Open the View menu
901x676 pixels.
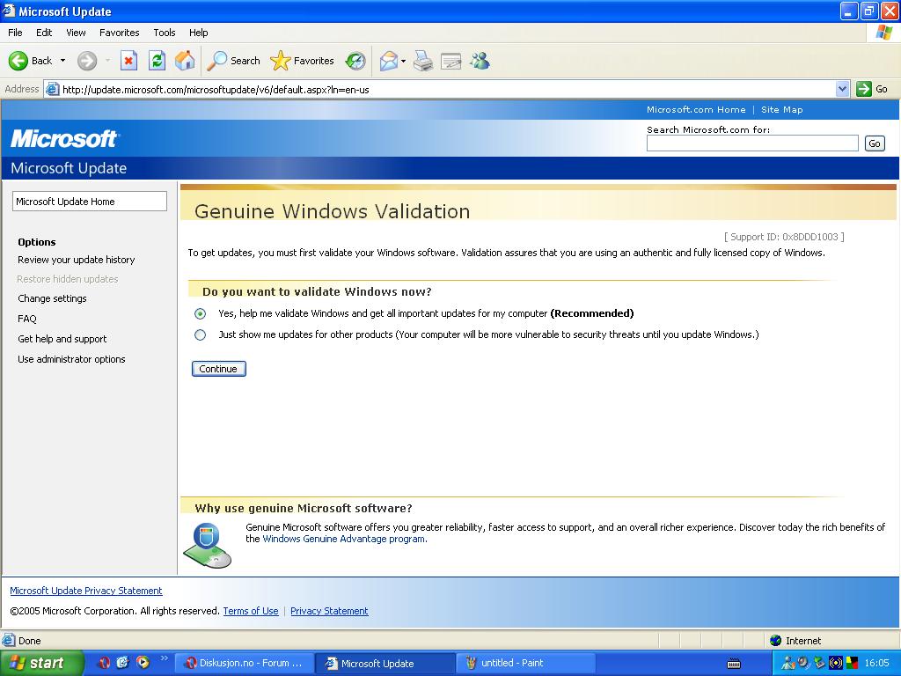76,33
